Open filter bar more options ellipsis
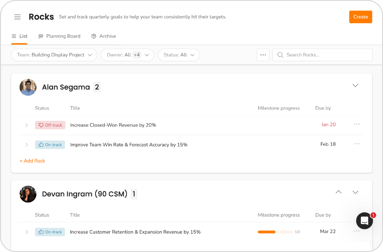 (263, 55)
